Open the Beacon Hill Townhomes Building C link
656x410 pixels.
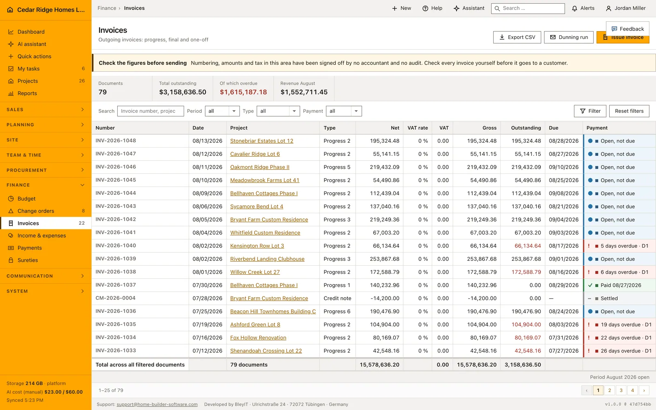coord(273,312)
